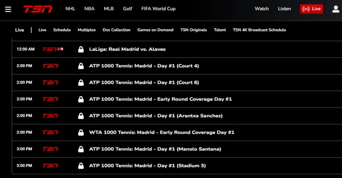Click TSN+3 channel logo at 12:00 AM
Viewport: 342px width, 178px height.
53,49
